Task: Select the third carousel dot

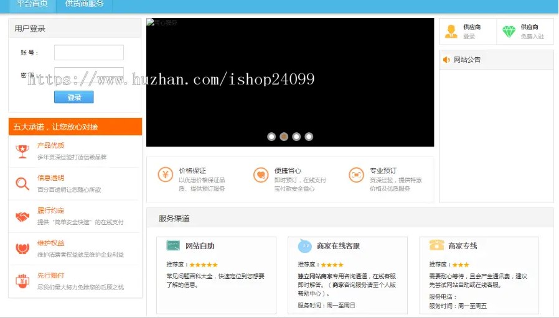Action: (296, 137)
